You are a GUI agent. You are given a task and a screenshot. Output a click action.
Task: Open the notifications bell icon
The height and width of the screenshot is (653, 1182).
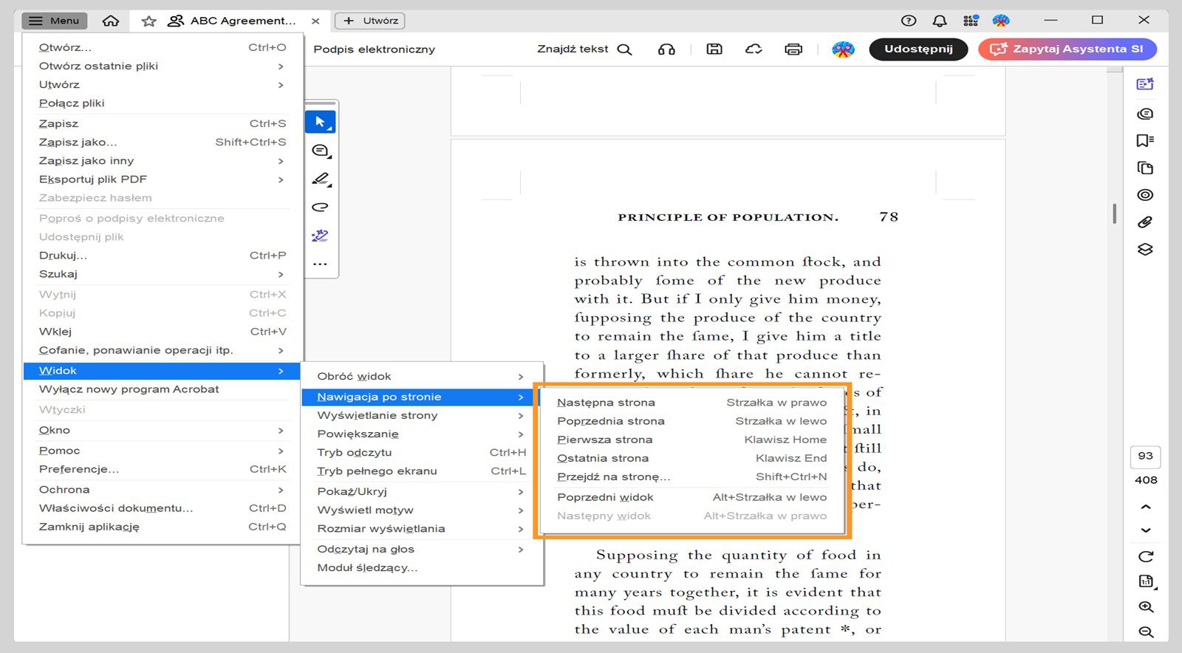[x=940, y=21]
